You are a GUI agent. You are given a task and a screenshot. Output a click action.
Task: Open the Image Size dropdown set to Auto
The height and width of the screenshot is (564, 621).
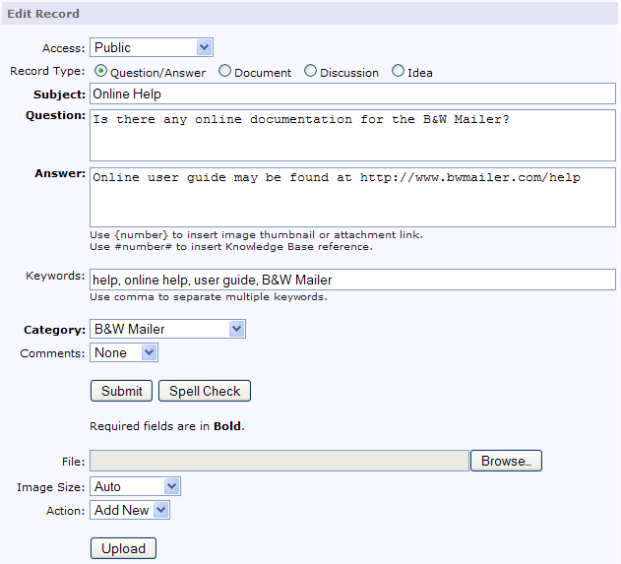(x=135, y=486)
